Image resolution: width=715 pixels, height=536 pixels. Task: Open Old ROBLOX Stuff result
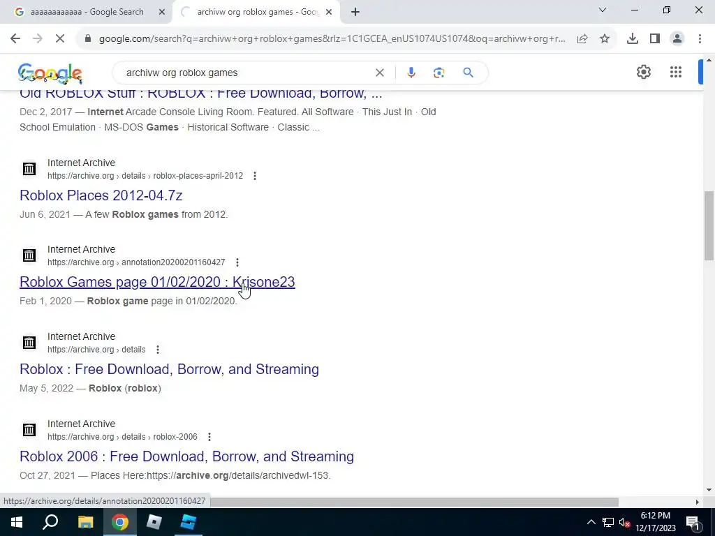(x=200, y=94)
